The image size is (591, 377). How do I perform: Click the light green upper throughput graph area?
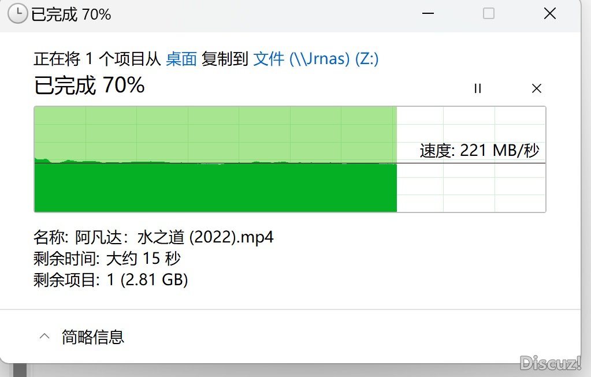215,134
